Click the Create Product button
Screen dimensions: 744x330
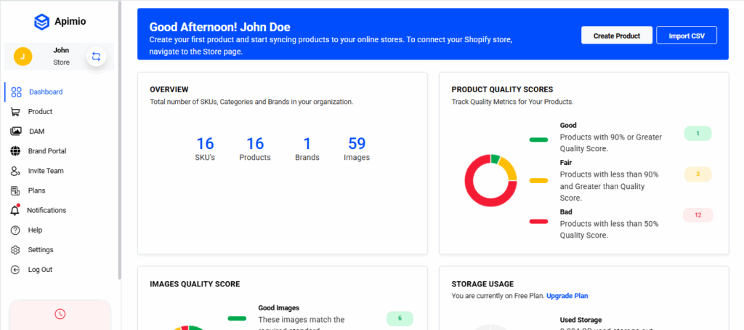[616, 36]
